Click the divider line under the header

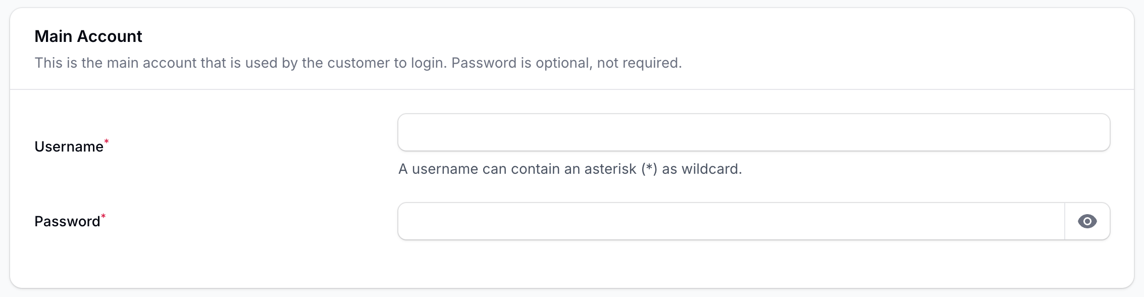coord(571,89)
